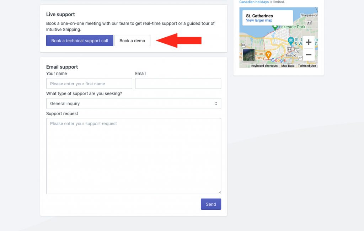This screenshot has height=231, width=364.
Task: Click the Google logo on the map
Action: click(x=278, y=60)
